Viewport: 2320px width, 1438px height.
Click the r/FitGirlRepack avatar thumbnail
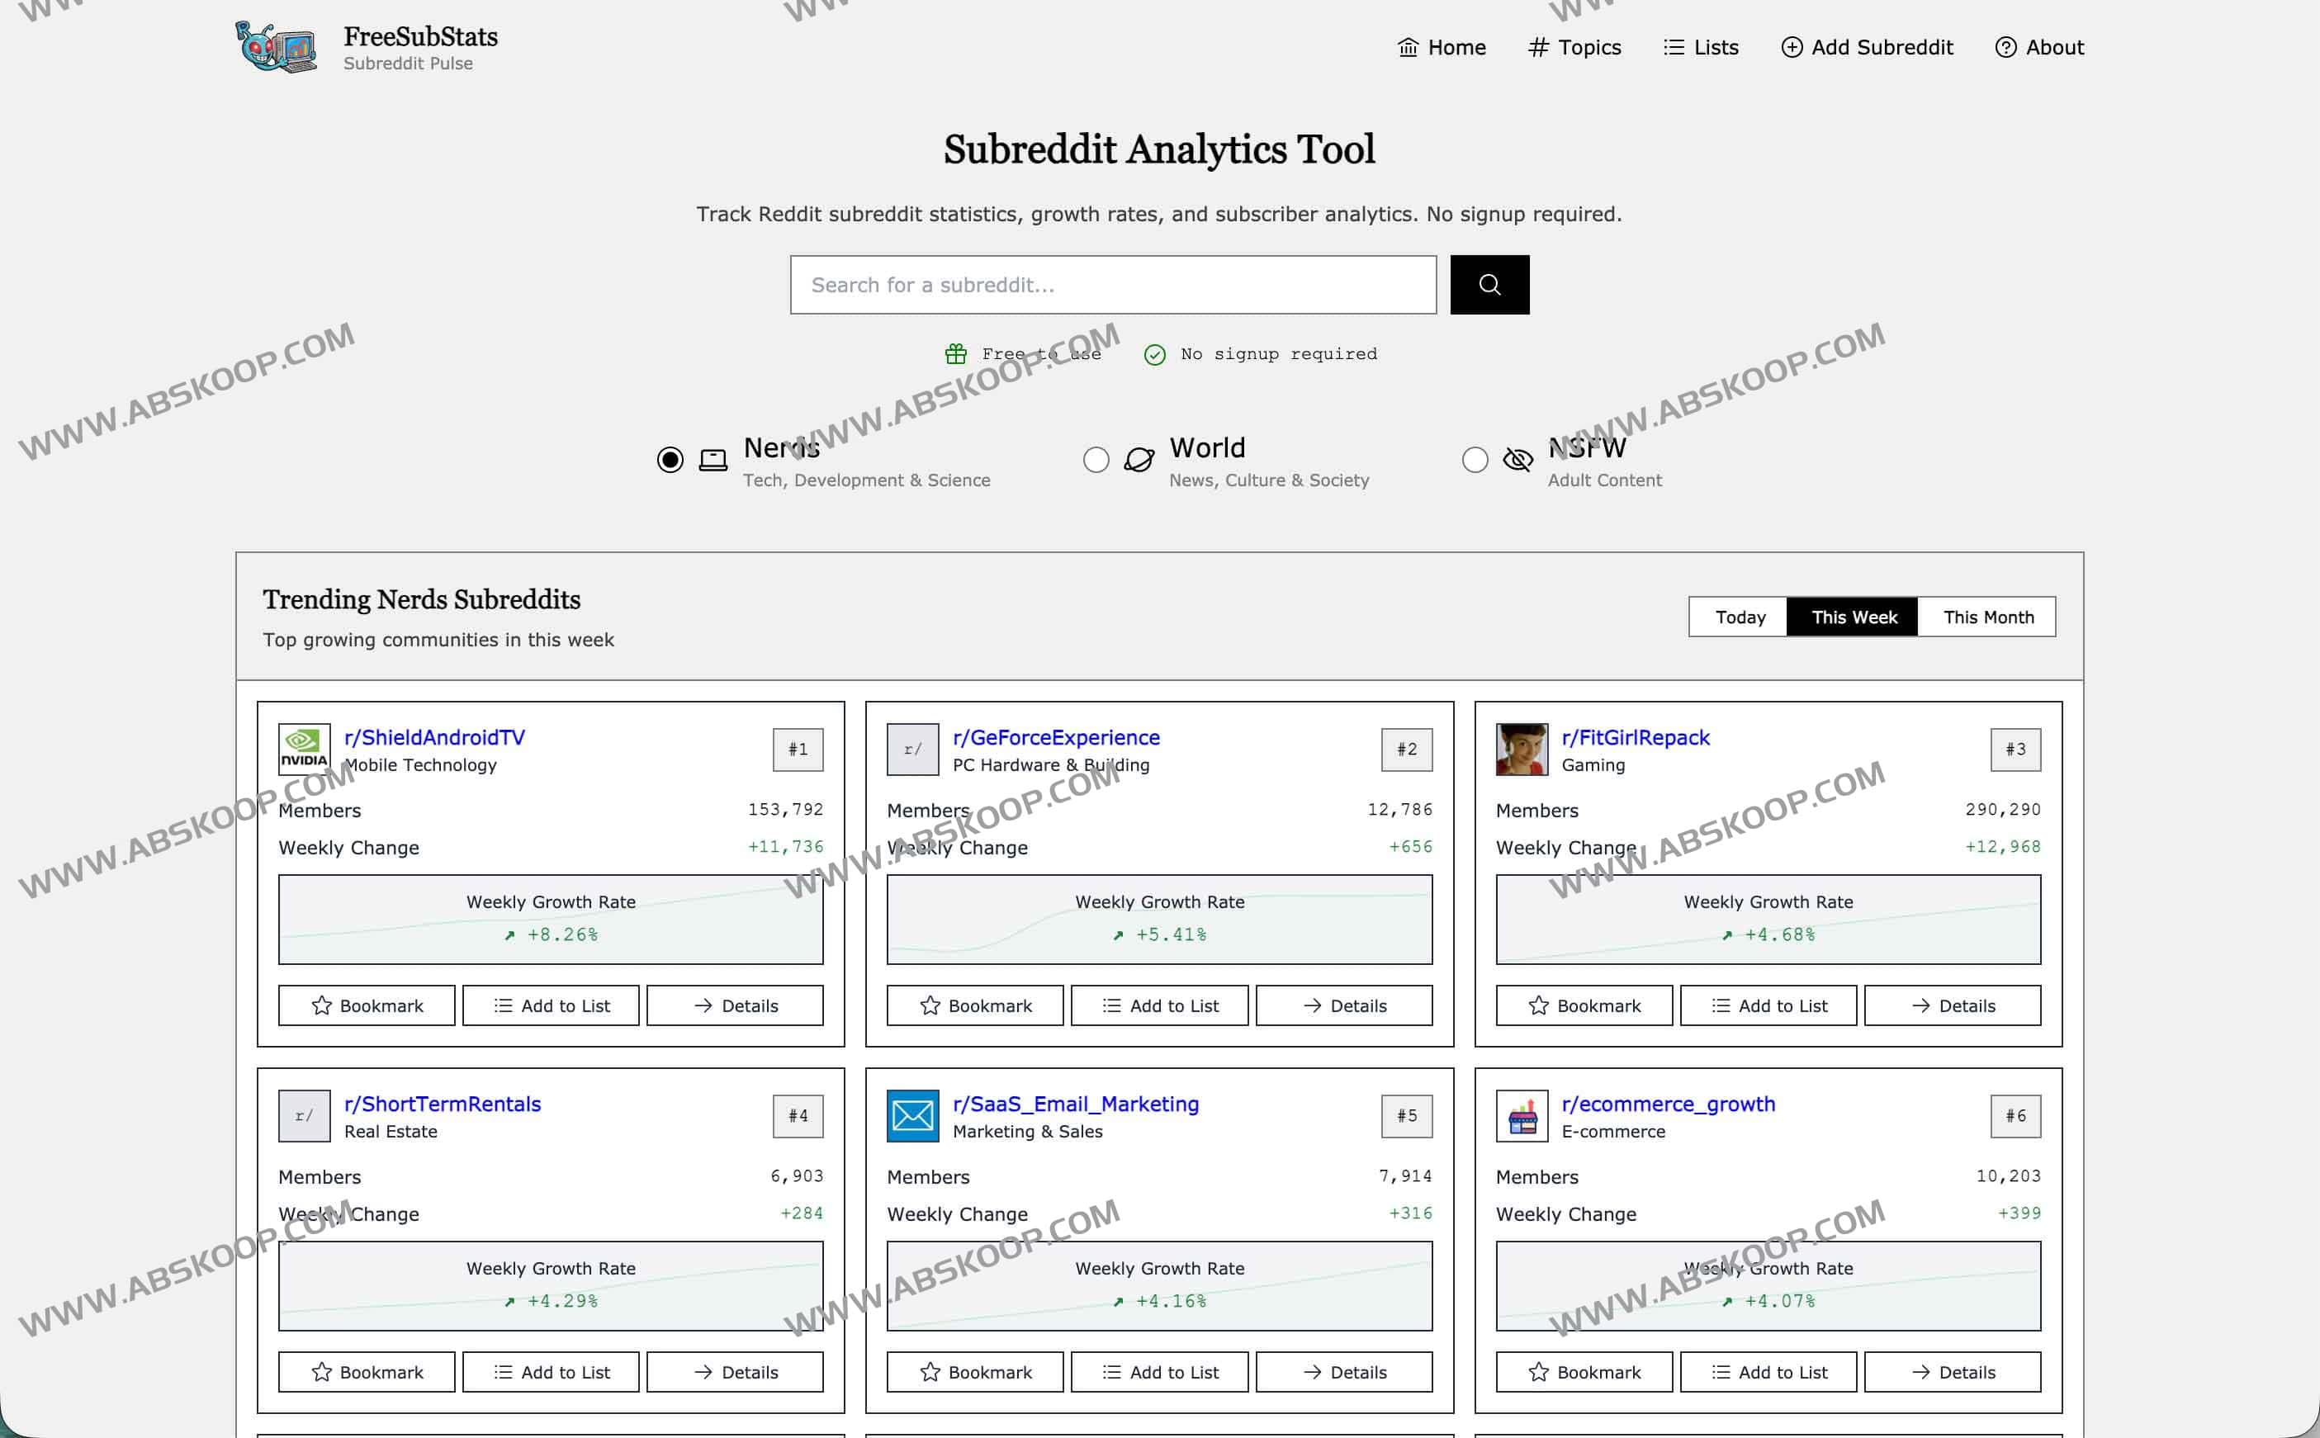tap(1521, 750)
